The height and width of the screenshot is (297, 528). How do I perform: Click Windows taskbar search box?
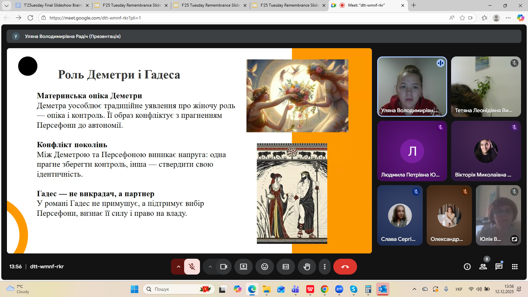[178, 289]
